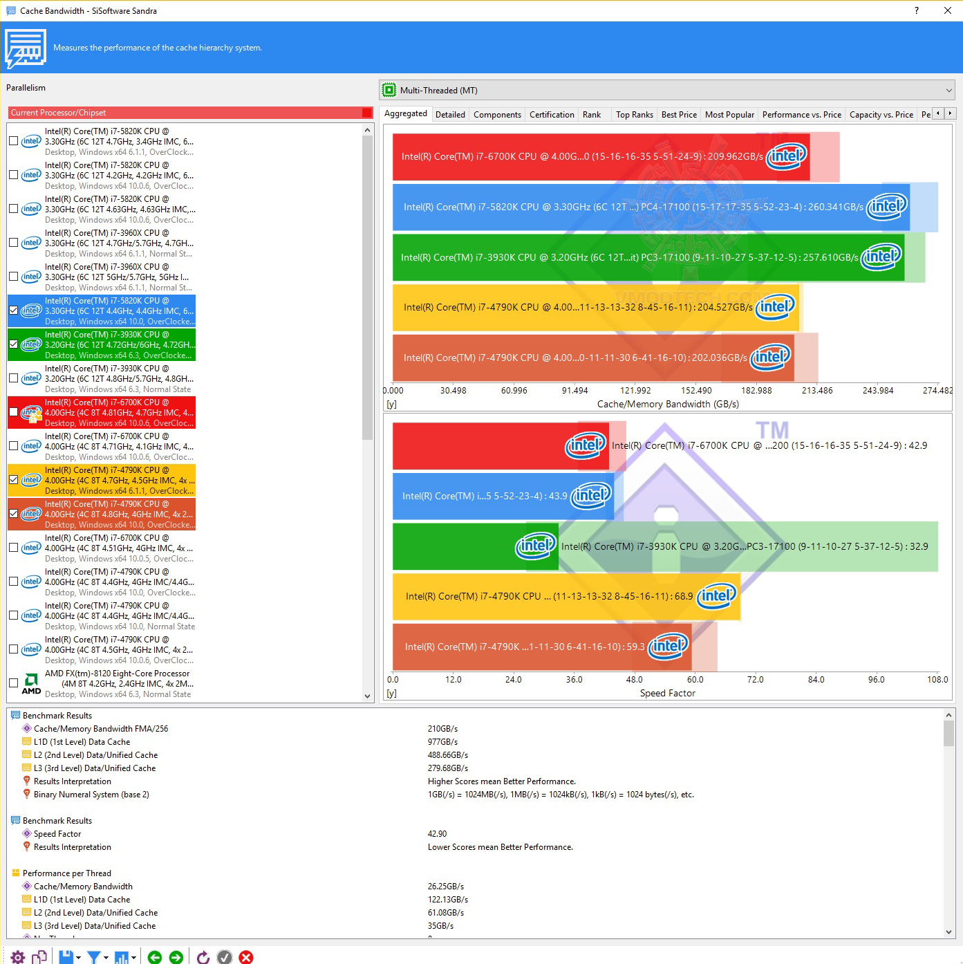Open the Most Popular tab
This screenshot has height=964, width=963.
click(729, 115)
